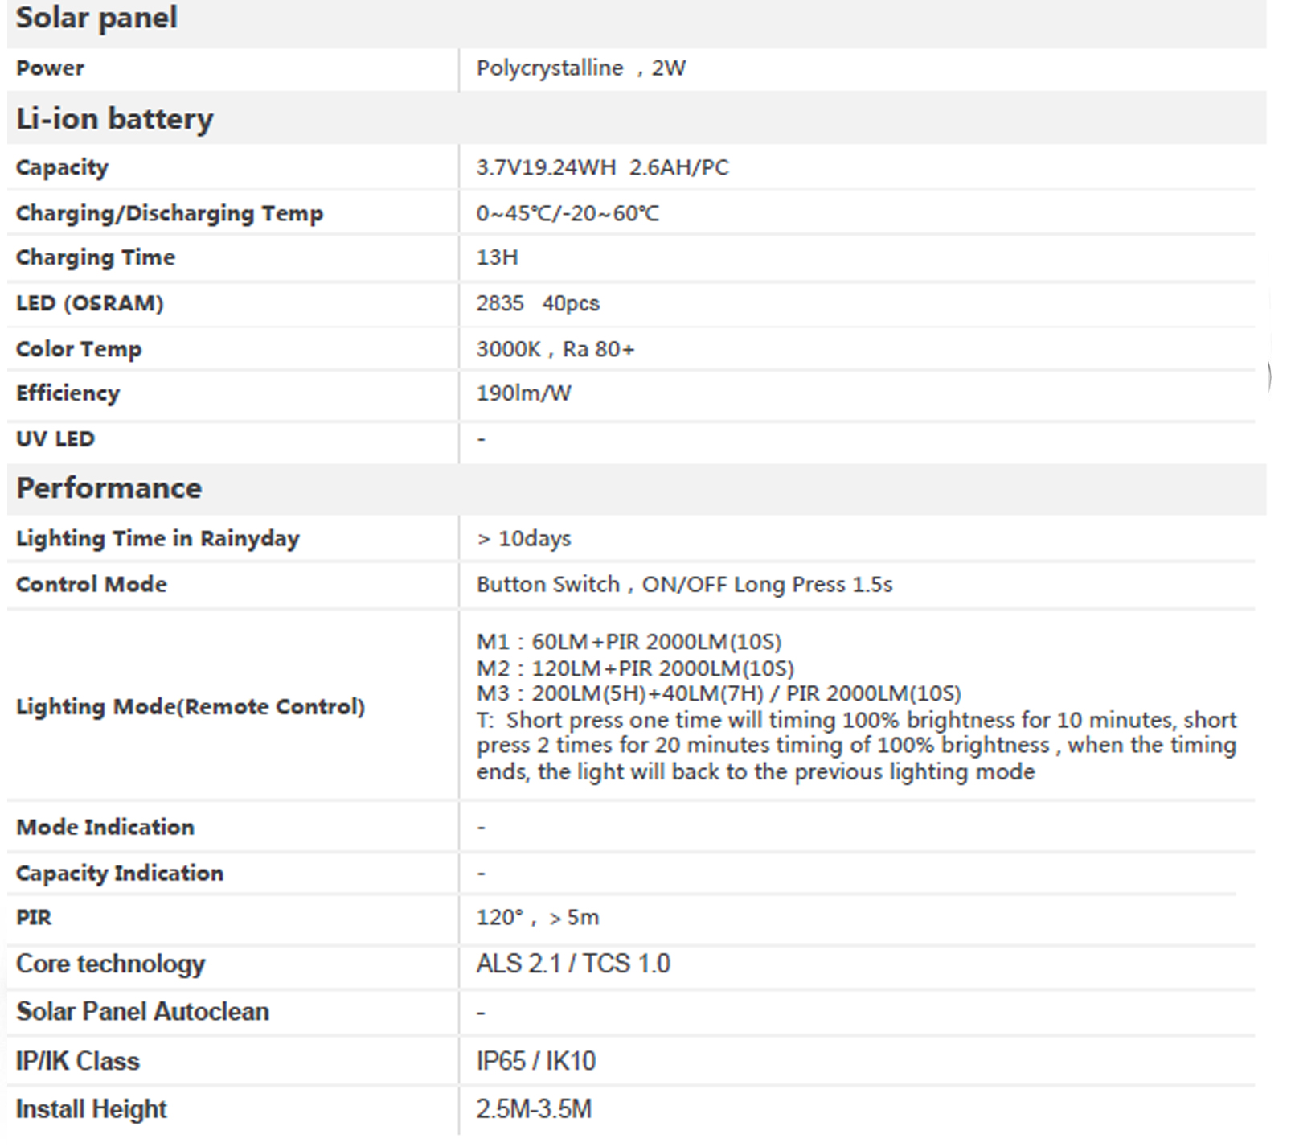This screenshot has height=1147, width=1291.
Task: Click the 'Lighting Mode(Remote Control)' label
Action: coord(191,707)
